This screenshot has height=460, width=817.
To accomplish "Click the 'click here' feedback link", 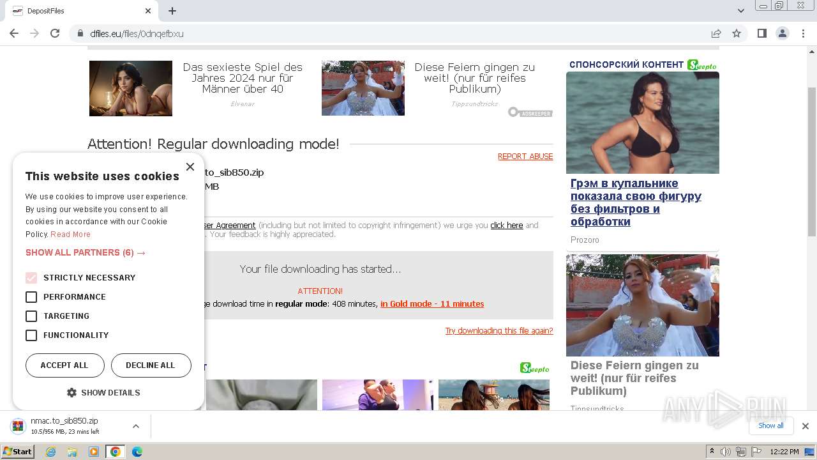I will pyautogui.click(x=507, y=226).
